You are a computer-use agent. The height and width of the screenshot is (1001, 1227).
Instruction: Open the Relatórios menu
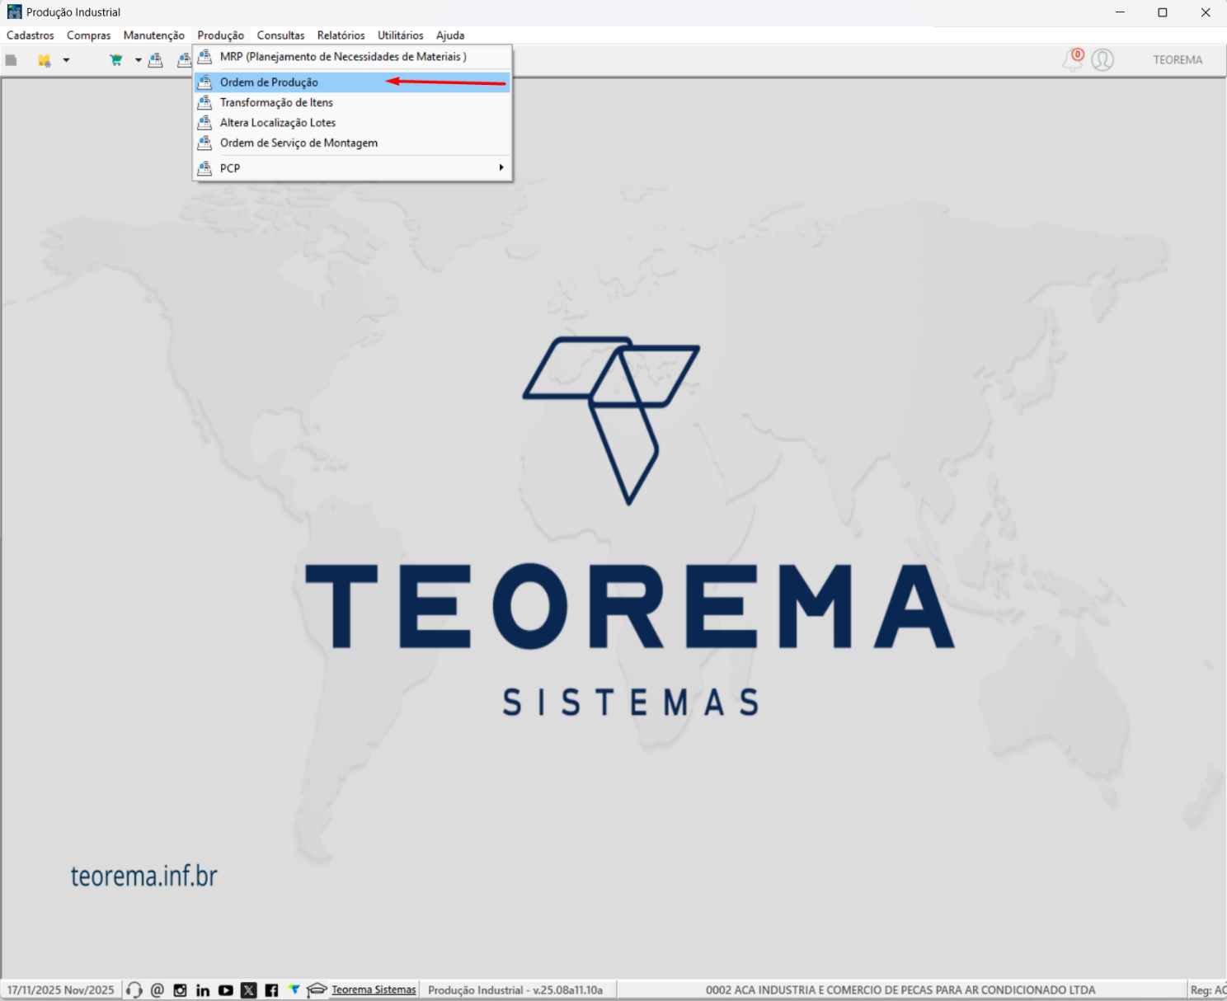click(341, 35)
